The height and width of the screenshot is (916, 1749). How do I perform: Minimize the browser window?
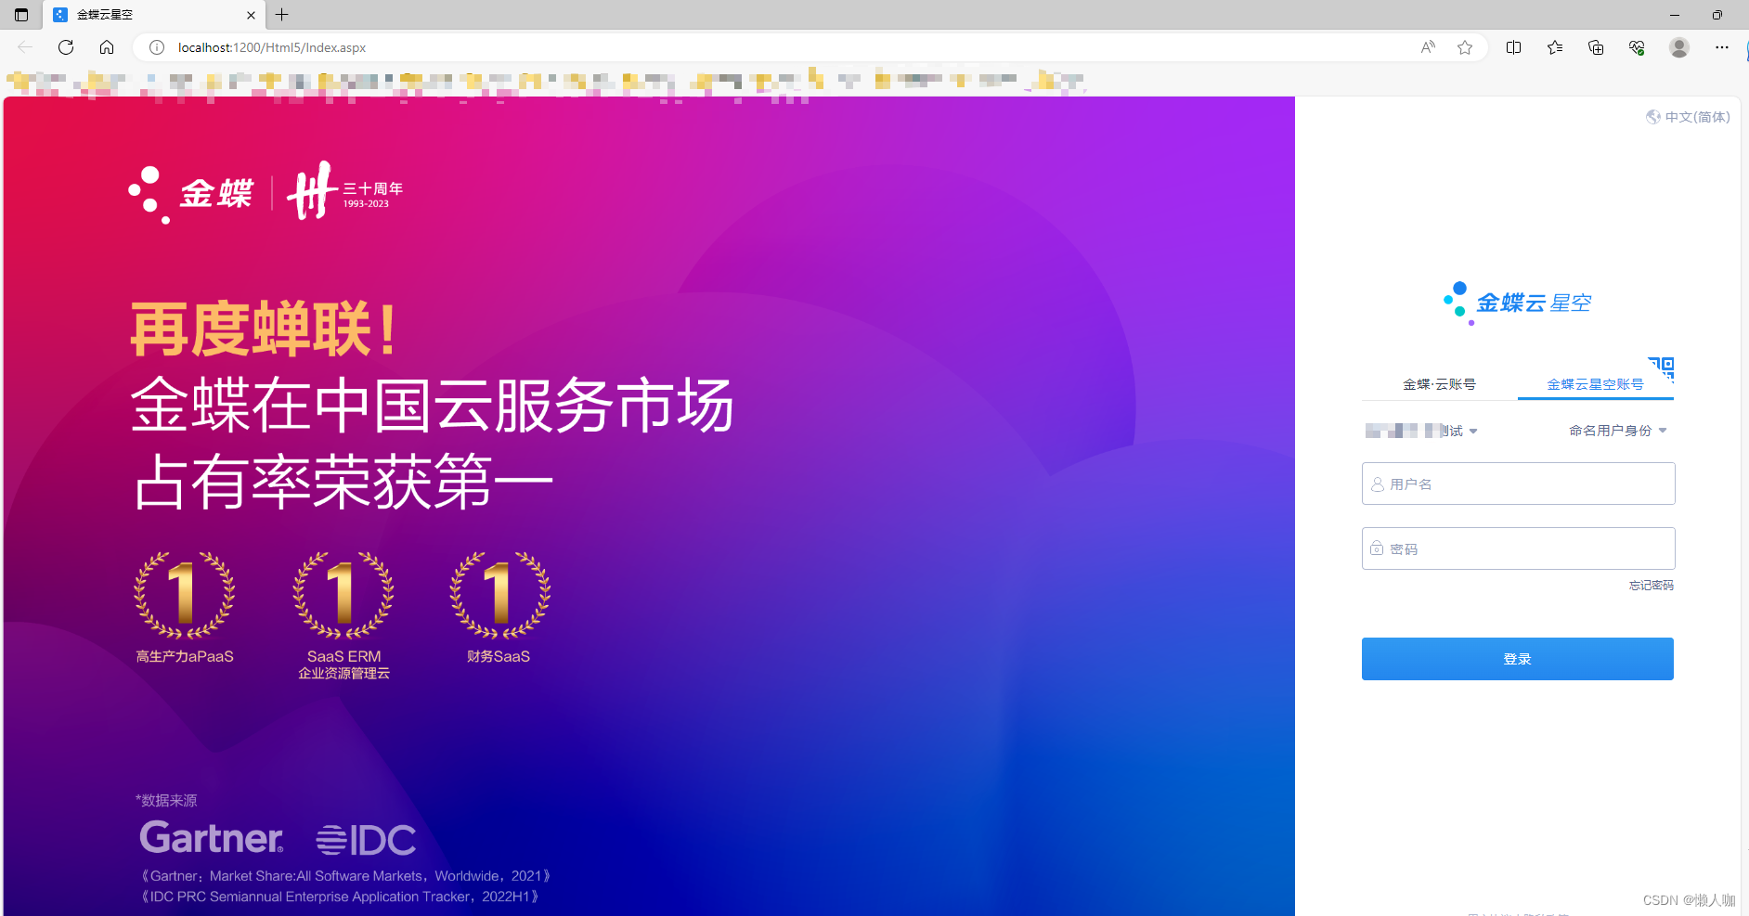click(x=1675, y=15)
